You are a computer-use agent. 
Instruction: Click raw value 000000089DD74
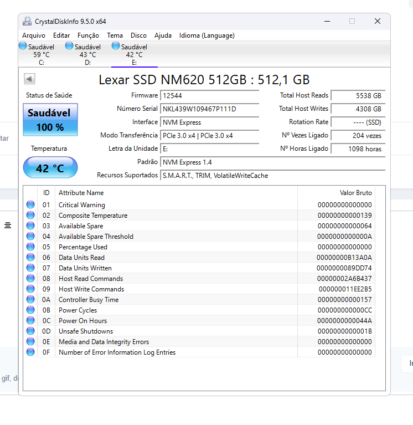[x=344, y=268]
